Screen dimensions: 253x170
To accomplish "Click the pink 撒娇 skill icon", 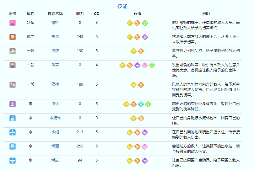I will (x=13, y=23).
